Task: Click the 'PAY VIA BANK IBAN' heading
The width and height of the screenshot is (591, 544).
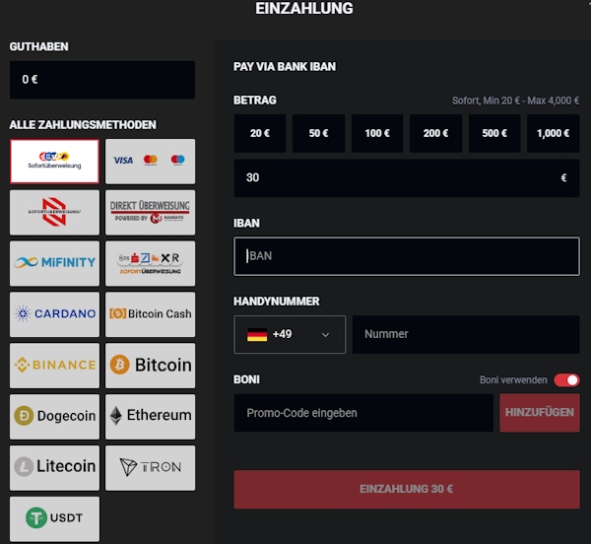Action: (285, 67)
